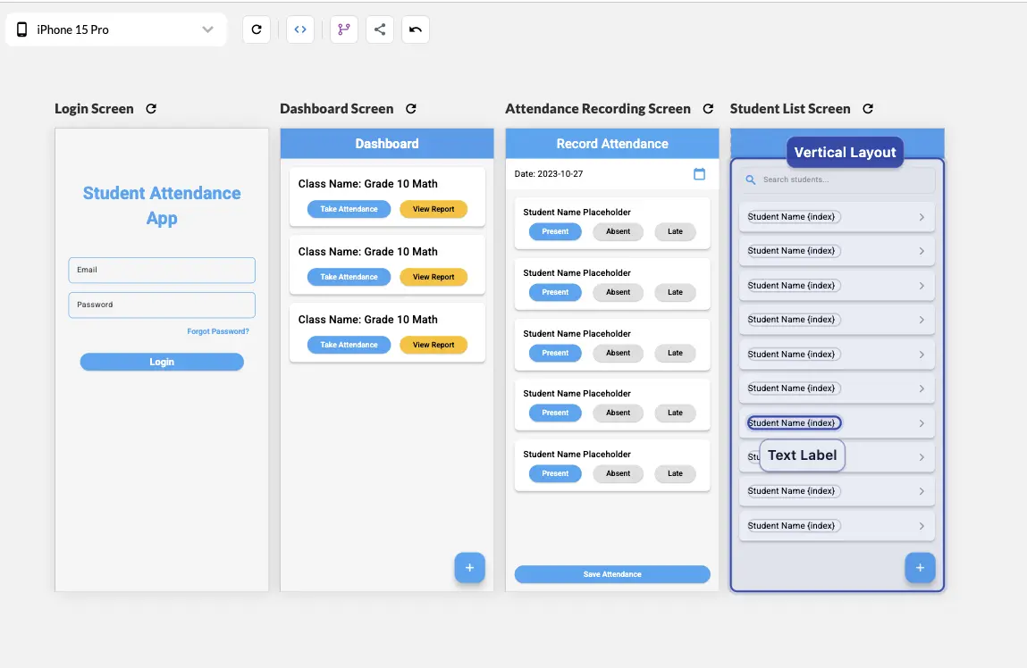
Task: Regenerate the Login Screen with its refresh icon
Action: pyautogui.click(x=151, y=109)
